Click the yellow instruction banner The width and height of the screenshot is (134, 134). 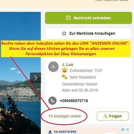(66, 49)
